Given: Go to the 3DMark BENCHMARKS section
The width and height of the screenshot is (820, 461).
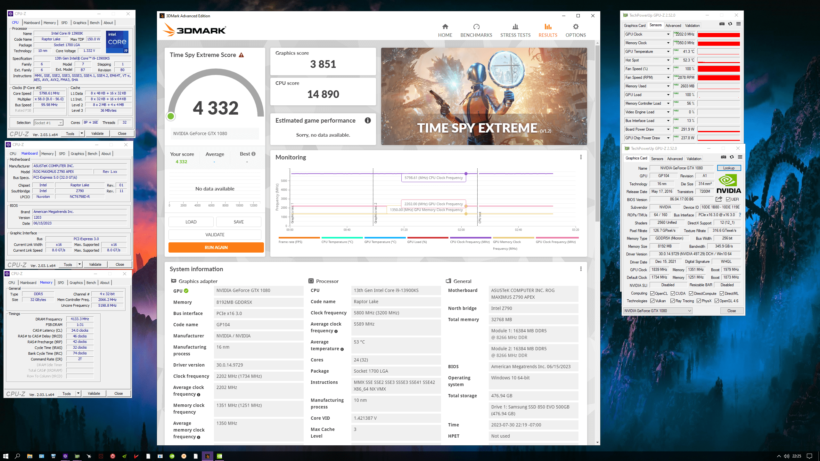Looking at the screenshot, I should [476, 31].
